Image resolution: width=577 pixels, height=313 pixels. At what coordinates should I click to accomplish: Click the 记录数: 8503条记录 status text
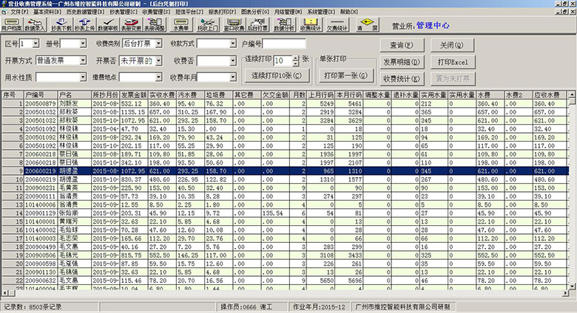(33, 307)
